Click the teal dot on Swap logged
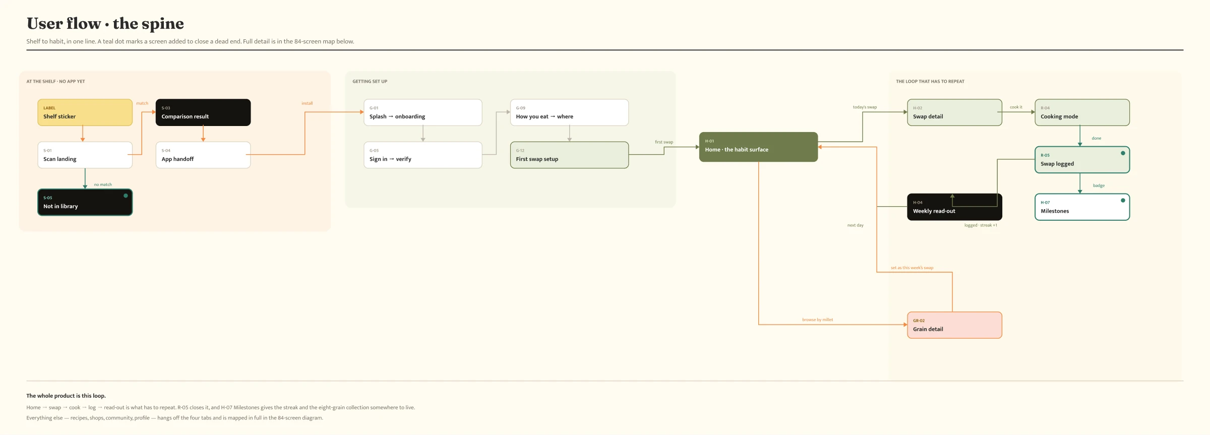This screenshot has width=1210, height=435. pos(1123,153)
